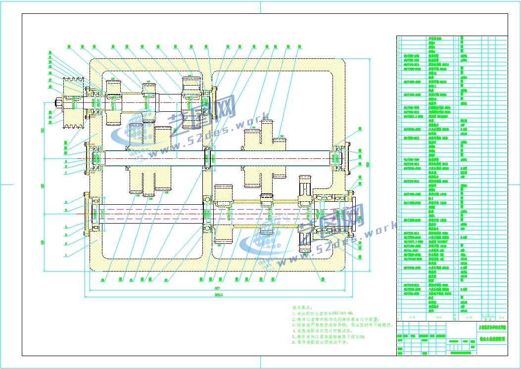521x369 pixels.
Task: Select the vertical 185 dimension label
Action: tap(42, 243)
